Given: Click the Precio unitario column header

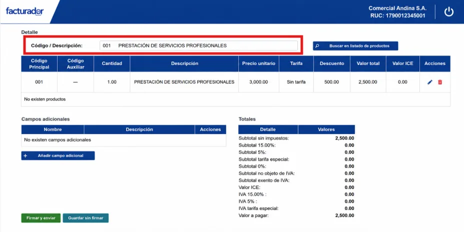Looking at the screenshot, I should [x=259, y=64].
